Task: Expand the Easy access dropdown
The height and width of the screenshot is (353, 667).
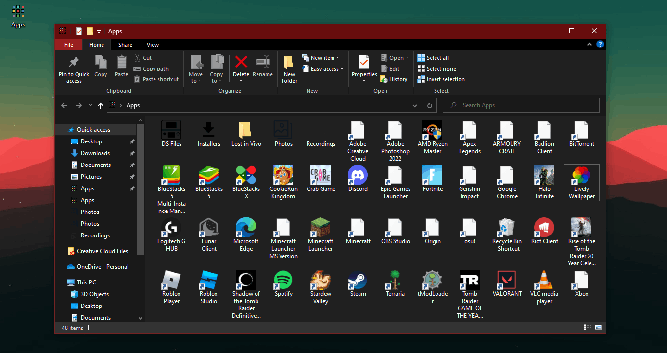Action: [x=326, y=69]
